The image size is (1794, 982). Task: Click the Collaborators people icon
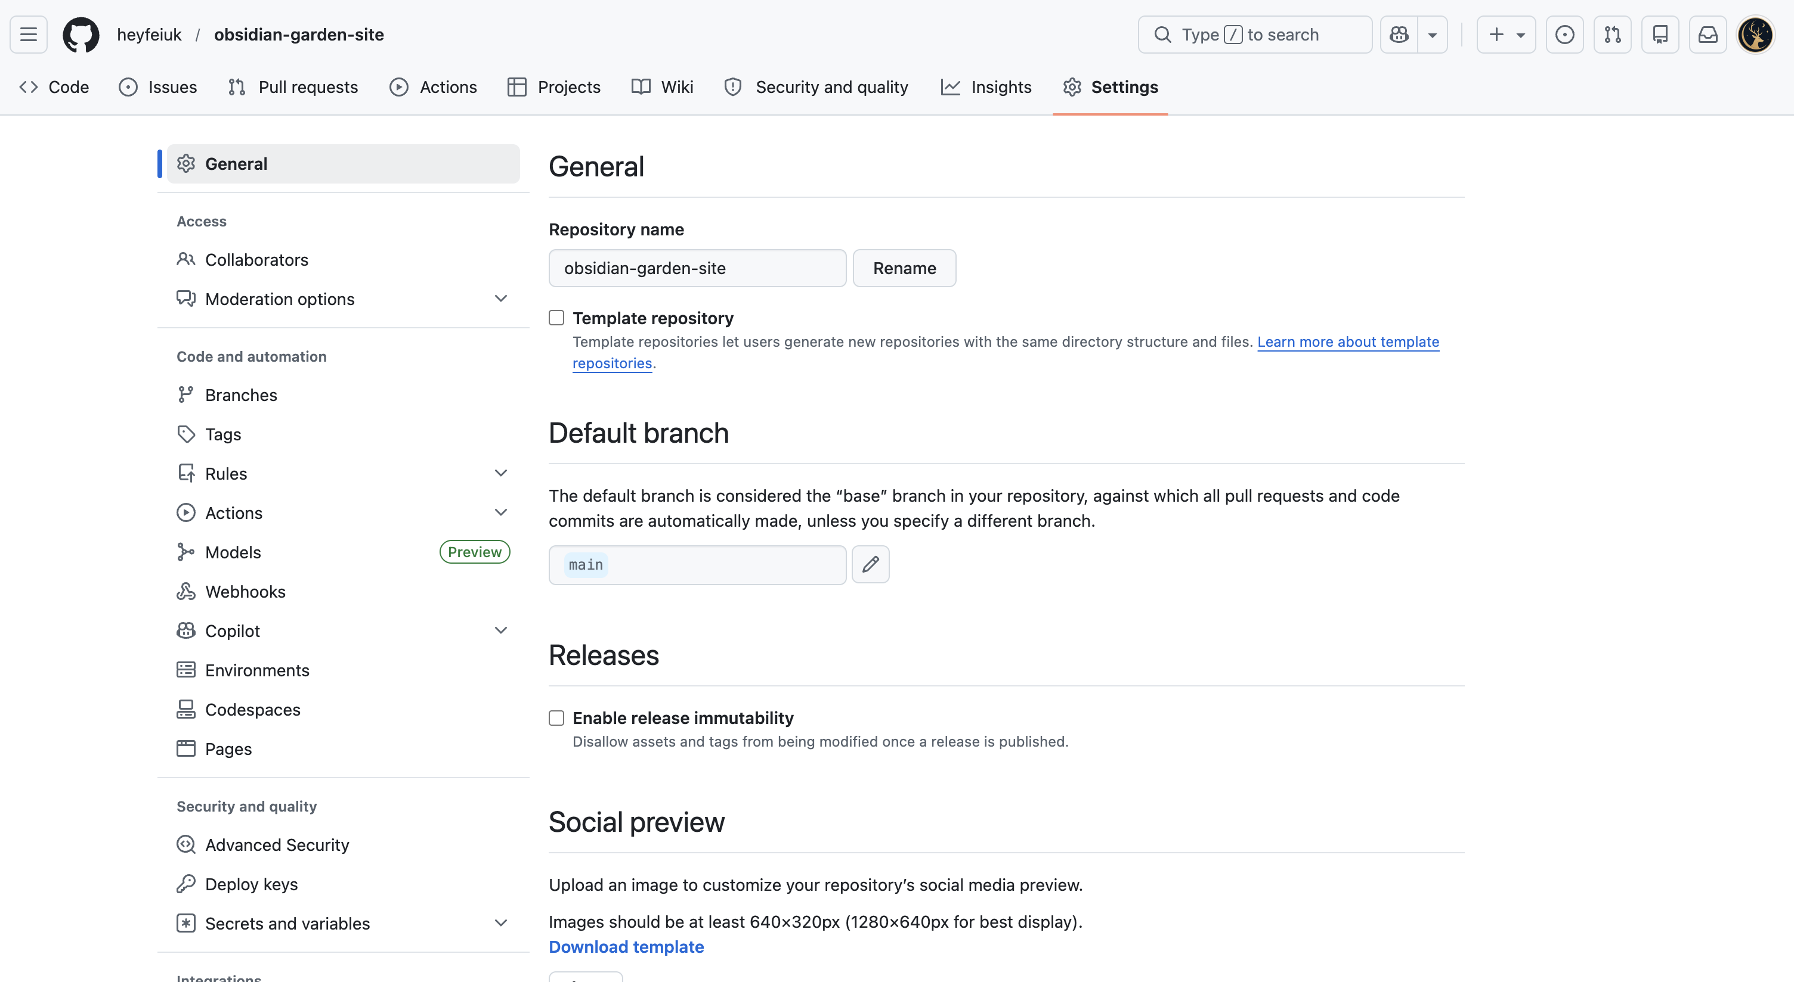[185, 260]
